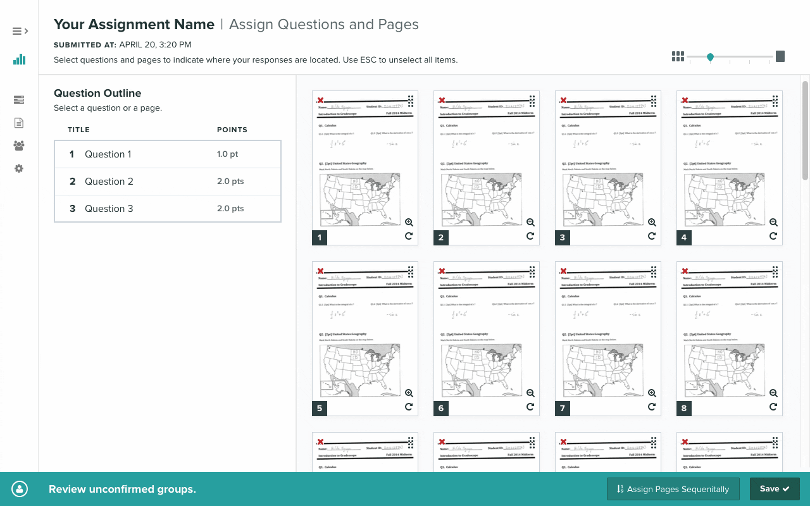Delete page 4 with the red X
This screenshot has width=810, height=506.
pos(685,100)
